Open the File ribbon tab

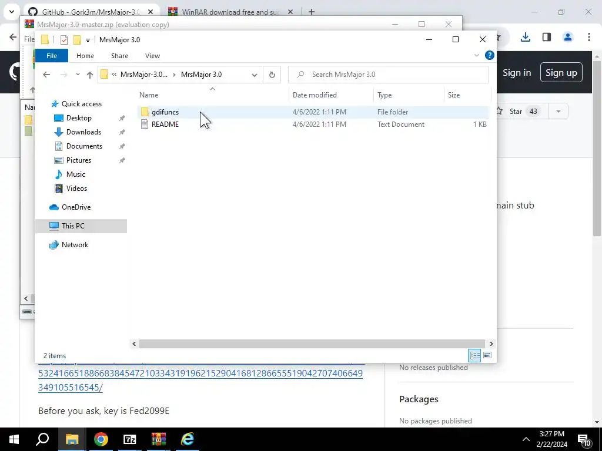[x=52, y=56]
